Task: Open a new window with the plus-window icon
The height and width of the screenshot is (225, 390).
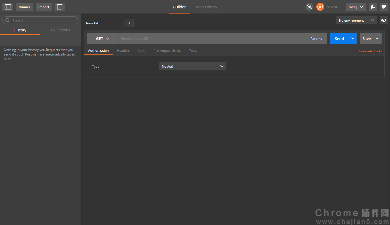Action: click(60, 7)
